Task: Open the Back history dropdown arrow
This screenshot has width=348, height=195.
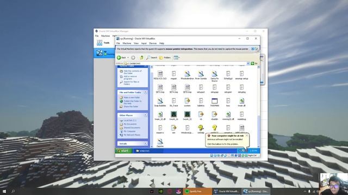Action: click(x=128, y=58)
